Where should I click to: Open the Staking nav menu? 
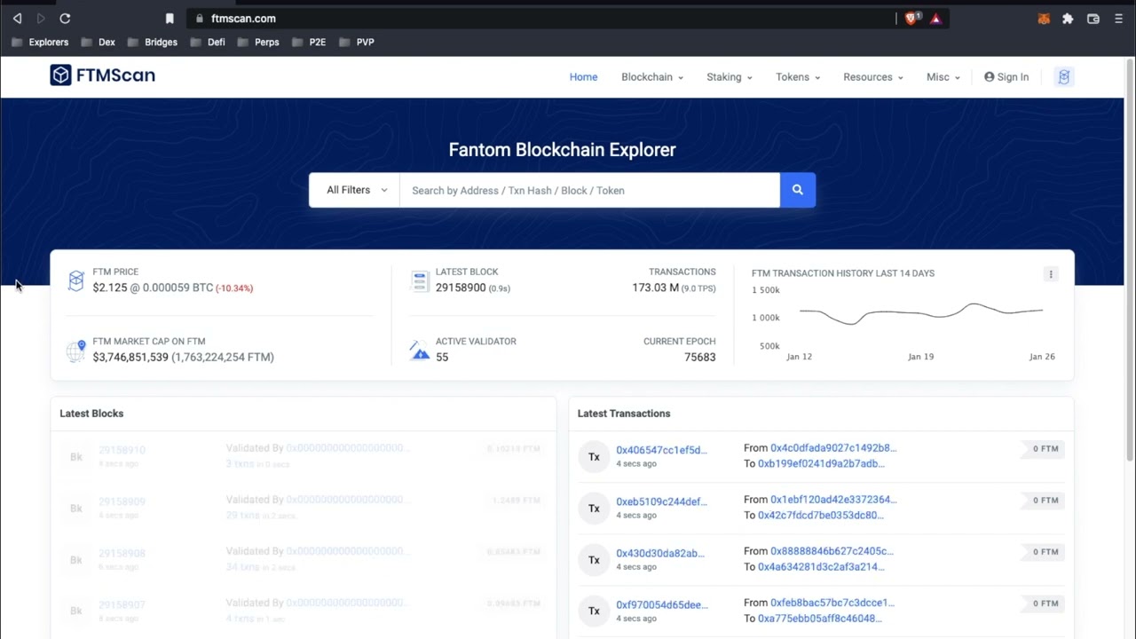[730, 77]
